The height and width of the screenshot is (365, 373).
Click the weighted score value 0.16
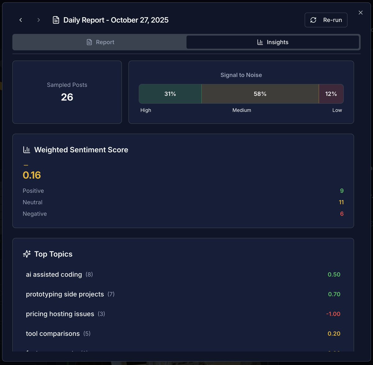click(x=32, y=175)
